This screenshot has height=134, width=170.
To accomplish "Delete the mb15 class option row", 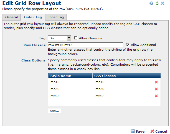I will pos(156,82).
